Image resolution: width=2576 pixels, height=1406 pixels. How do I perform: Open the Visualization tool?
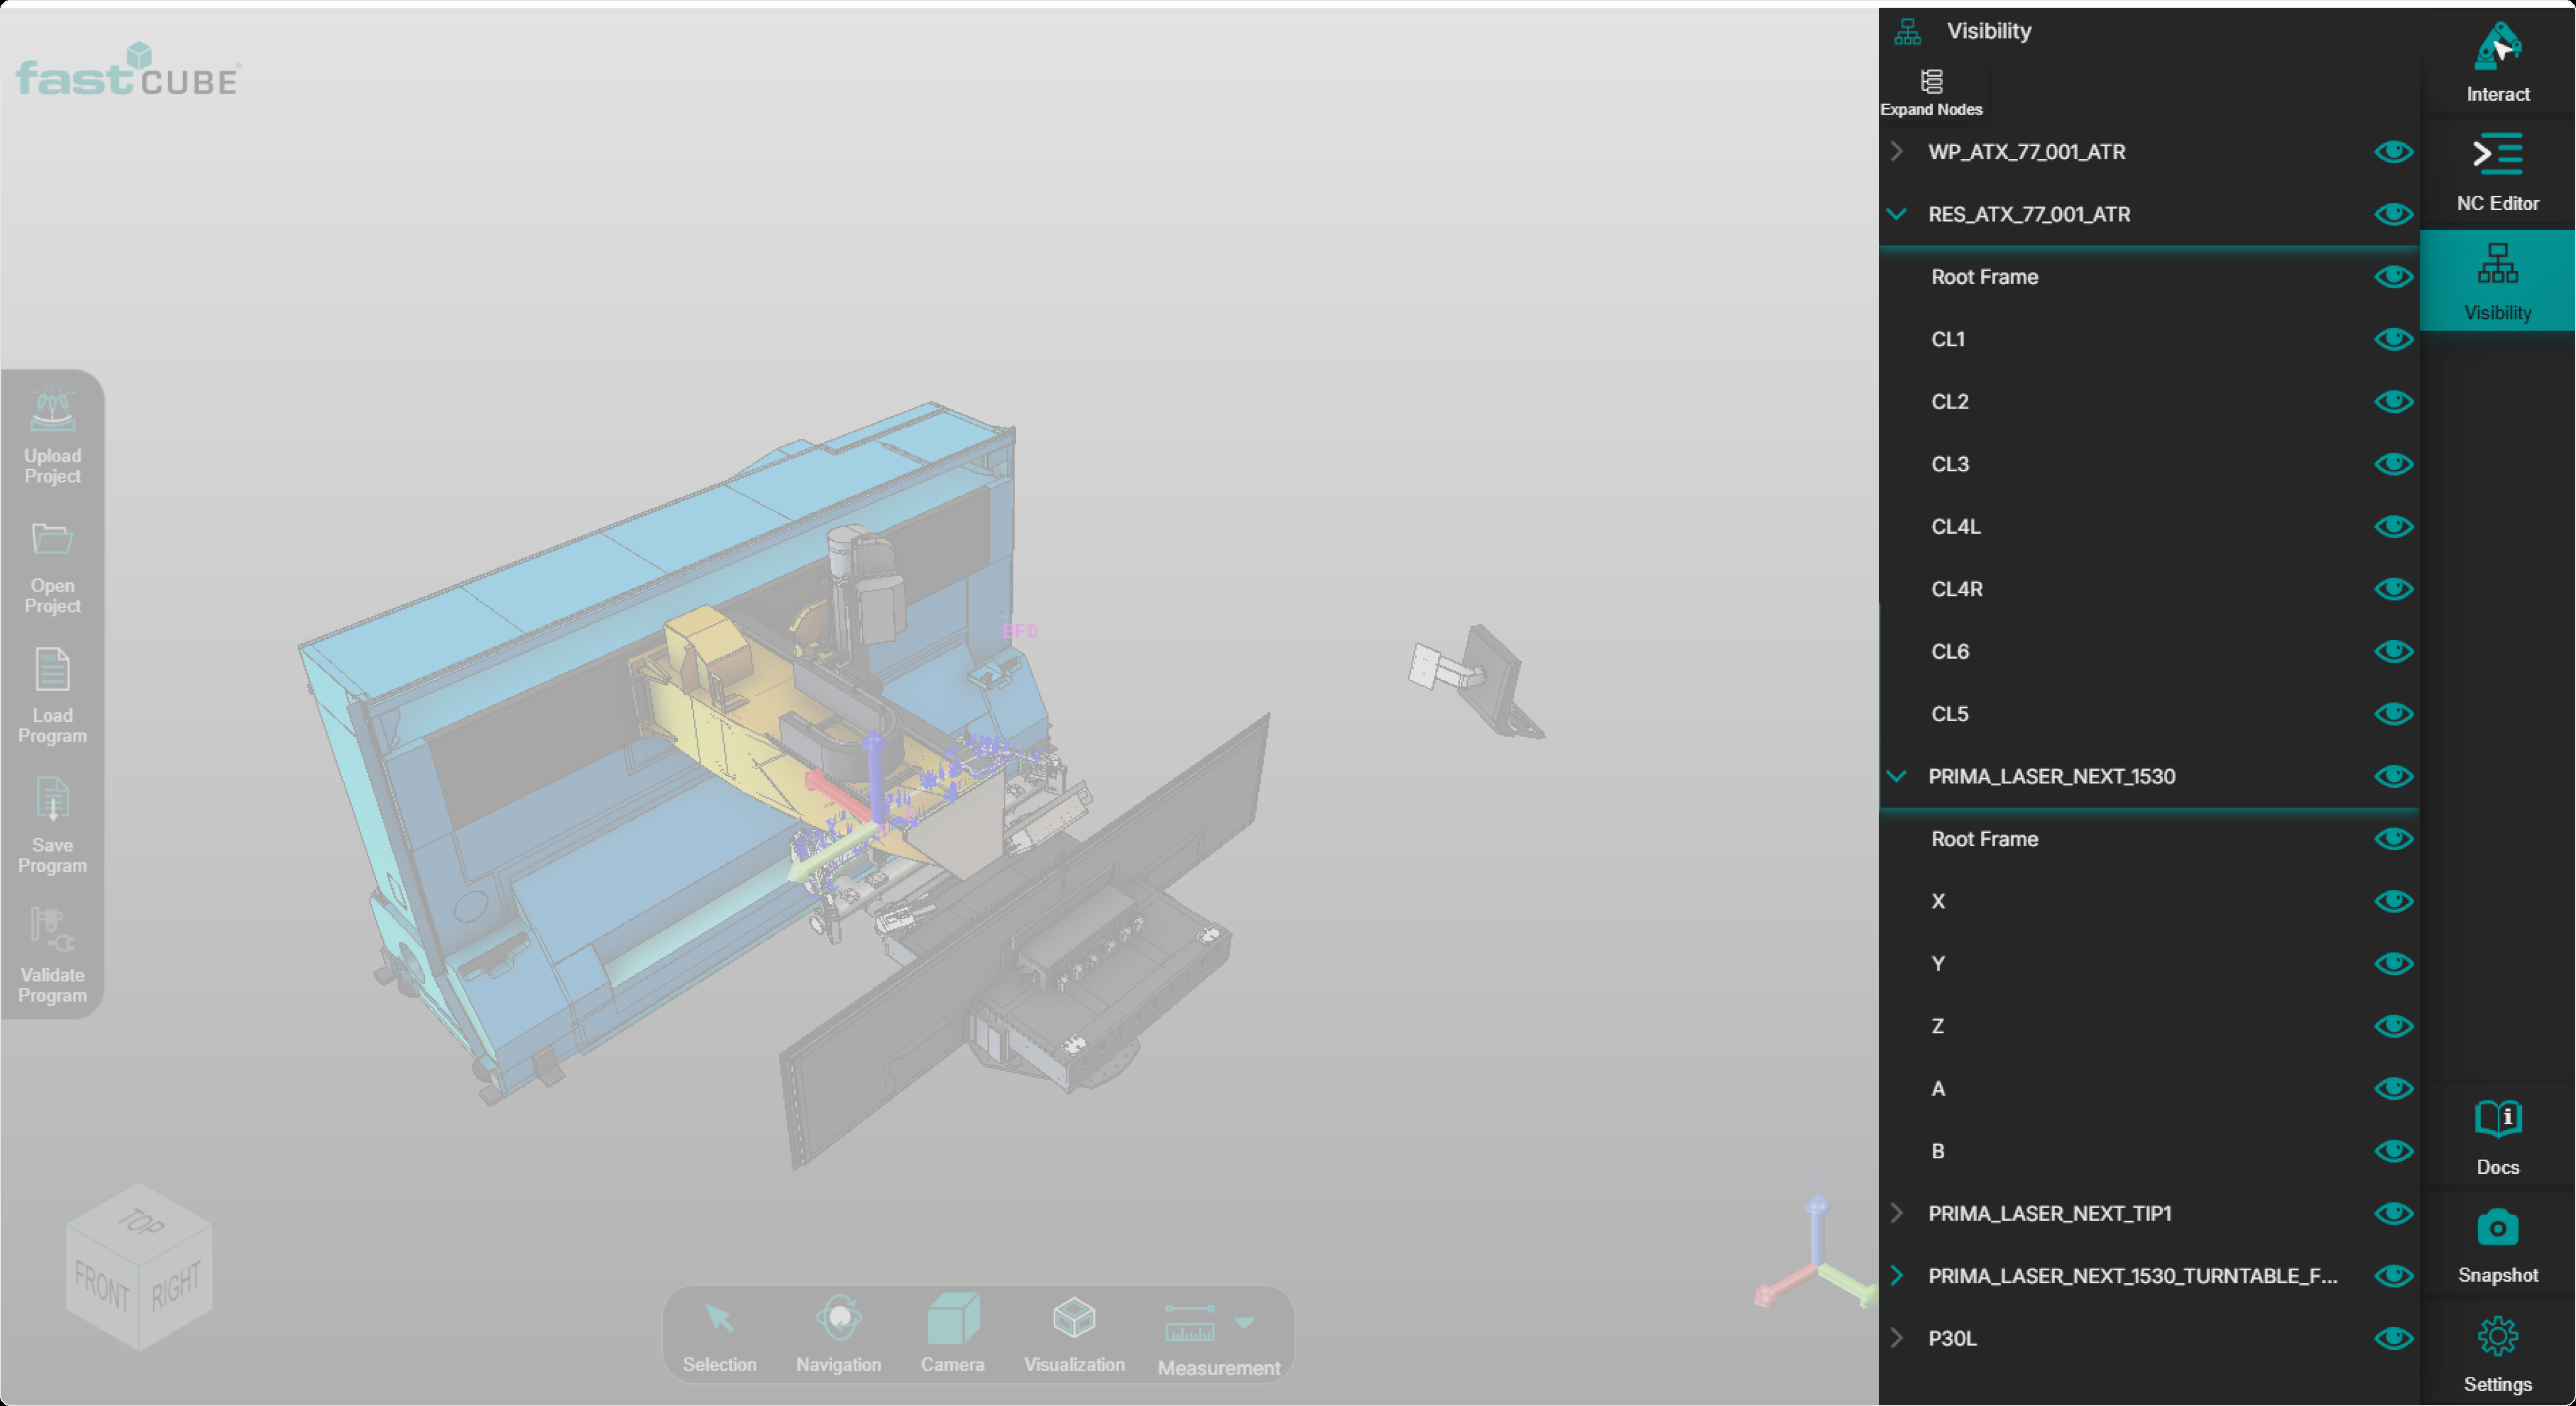(1074, 1335)
